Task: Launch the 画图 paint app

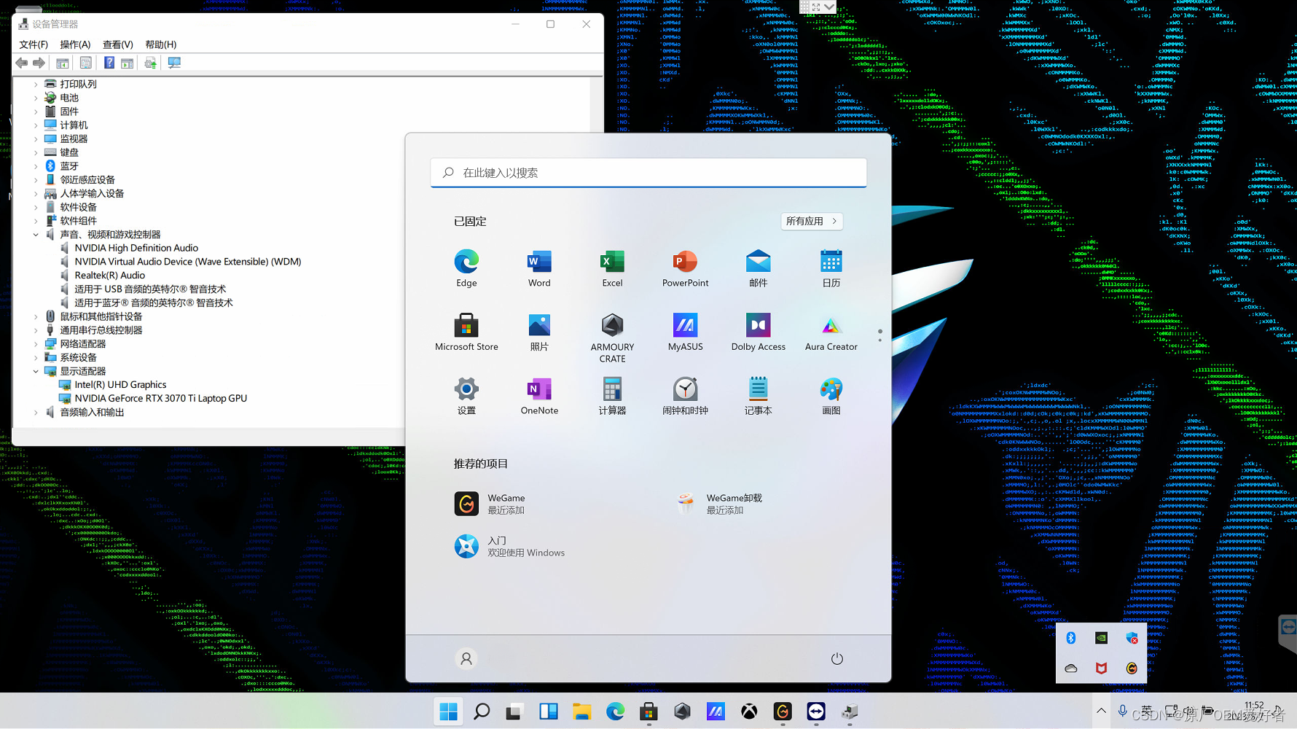Action: (831, 397)
